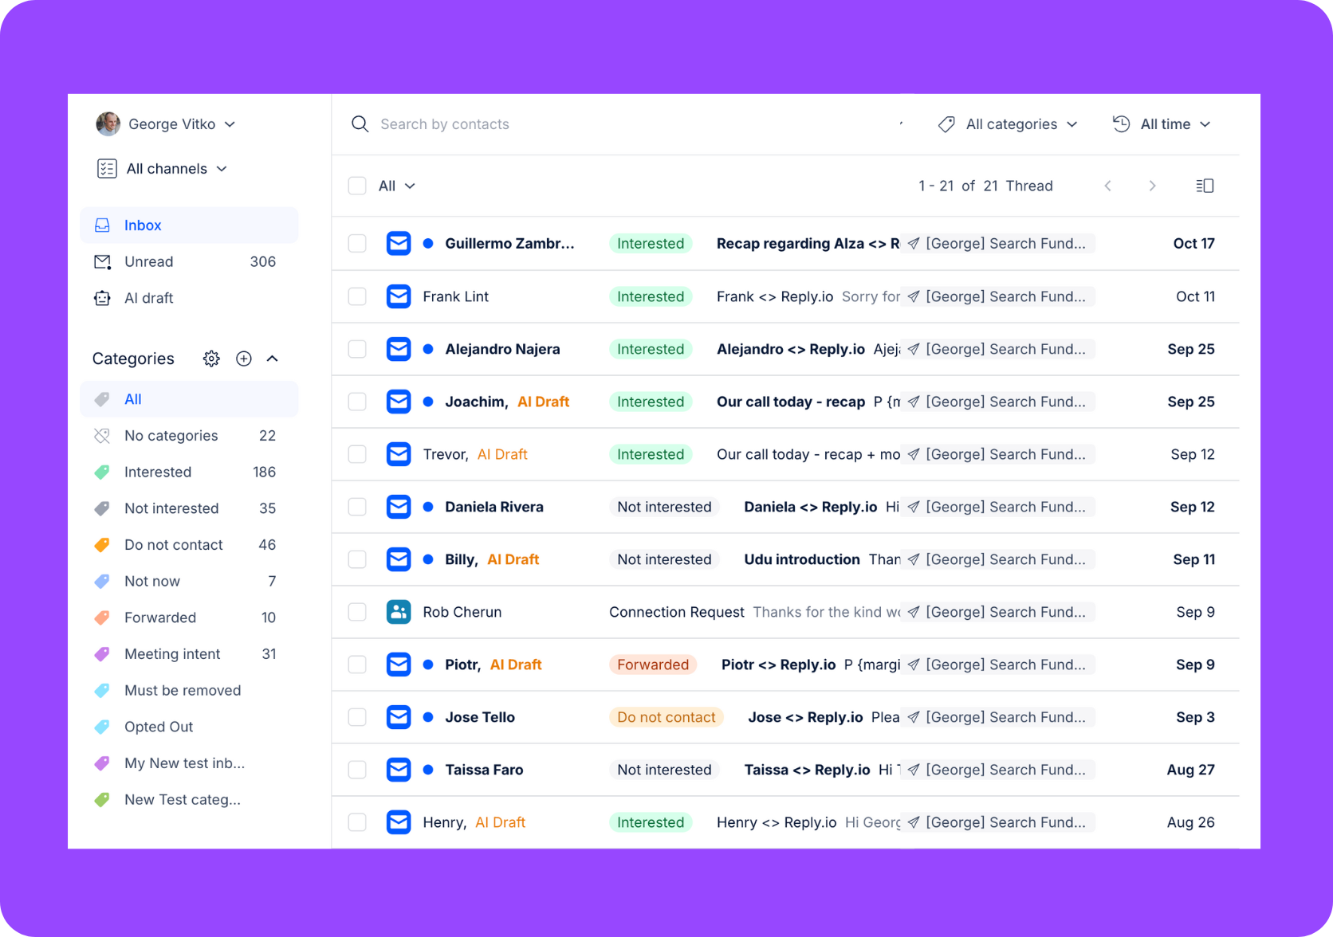Screen dimensions: 1333x937
Task: Check the select-all threads checkbox
Action: pos(357,186)
